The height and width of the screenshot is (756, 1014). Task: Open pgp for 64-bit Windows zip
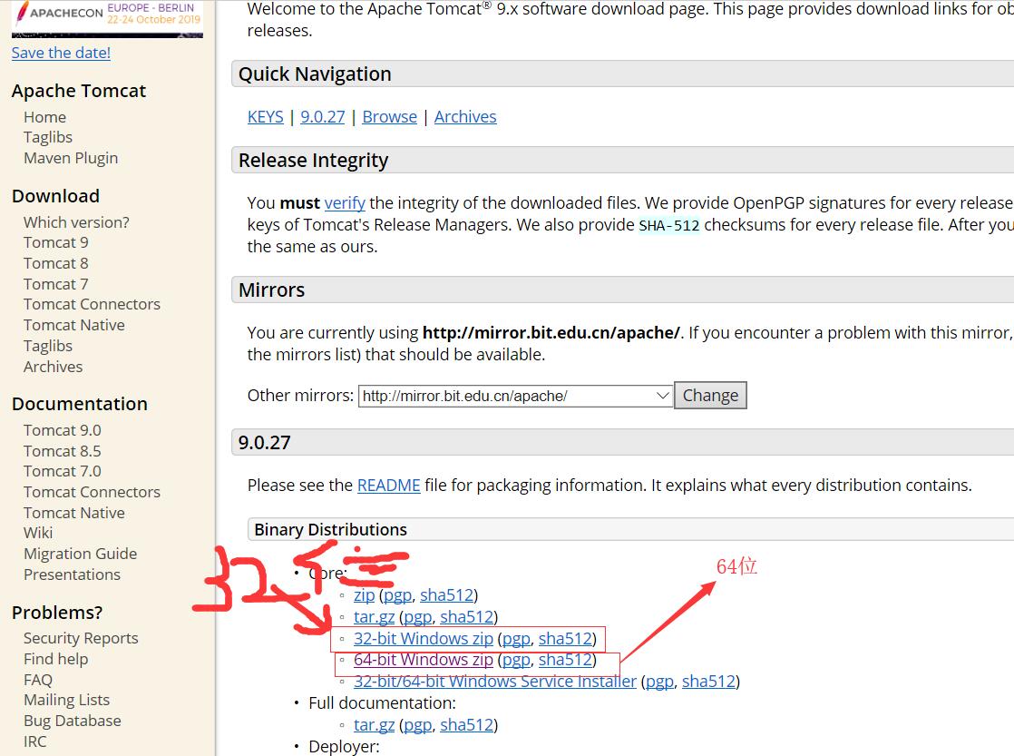(516, 659)
